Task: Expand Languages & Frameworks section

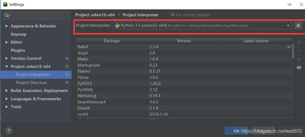Action: (7, 99)
